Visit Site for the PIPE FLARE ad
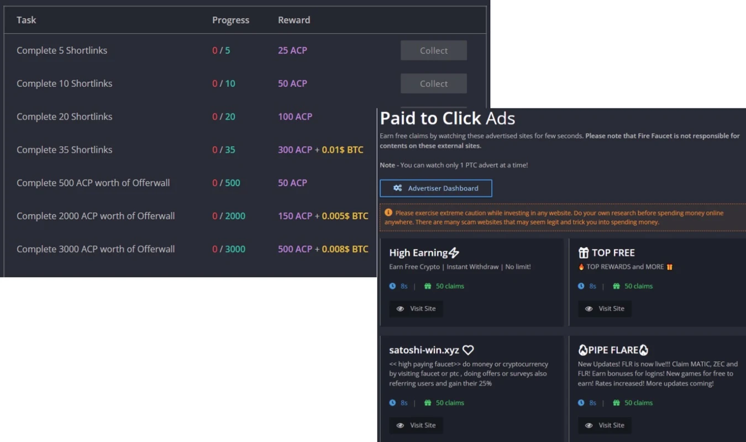This screenshot has width=746, height=442. tap(605, 425)
